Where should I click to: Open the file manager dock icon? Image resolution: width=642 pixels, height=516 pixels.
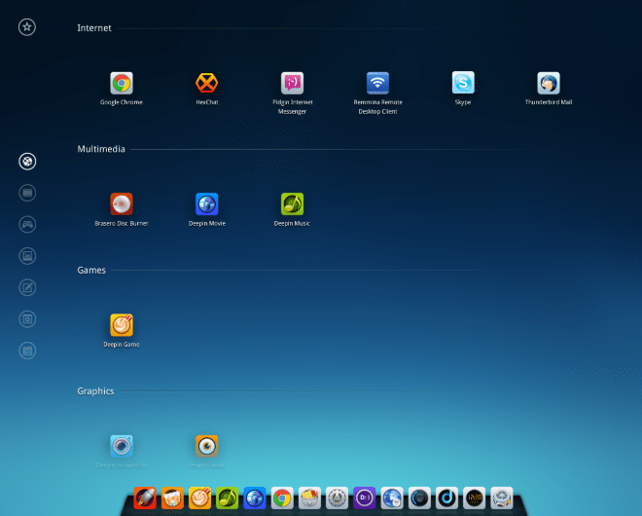(x=309, y=498)
